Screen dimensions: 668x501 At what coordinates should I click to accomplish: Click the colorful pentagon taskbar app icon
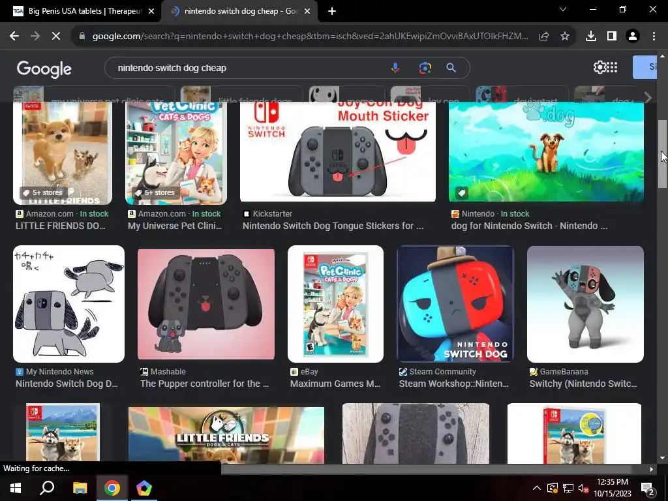point(144,488)
